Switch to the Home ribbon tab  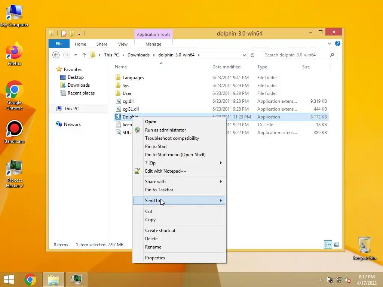click(80, 44)
